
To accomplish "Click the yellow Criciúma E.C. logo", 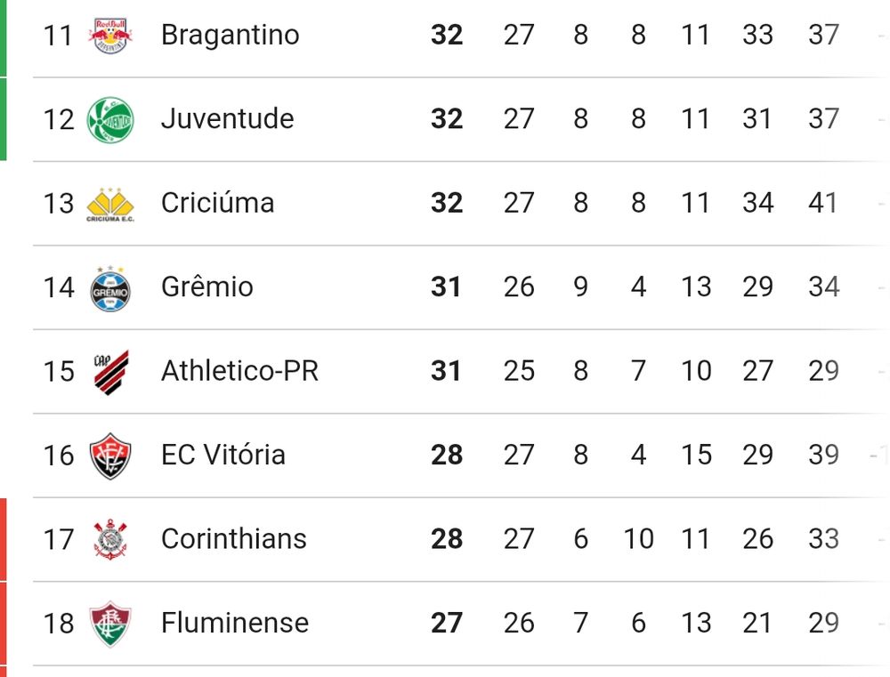I will pyautogui.click(x=110, y=204).
